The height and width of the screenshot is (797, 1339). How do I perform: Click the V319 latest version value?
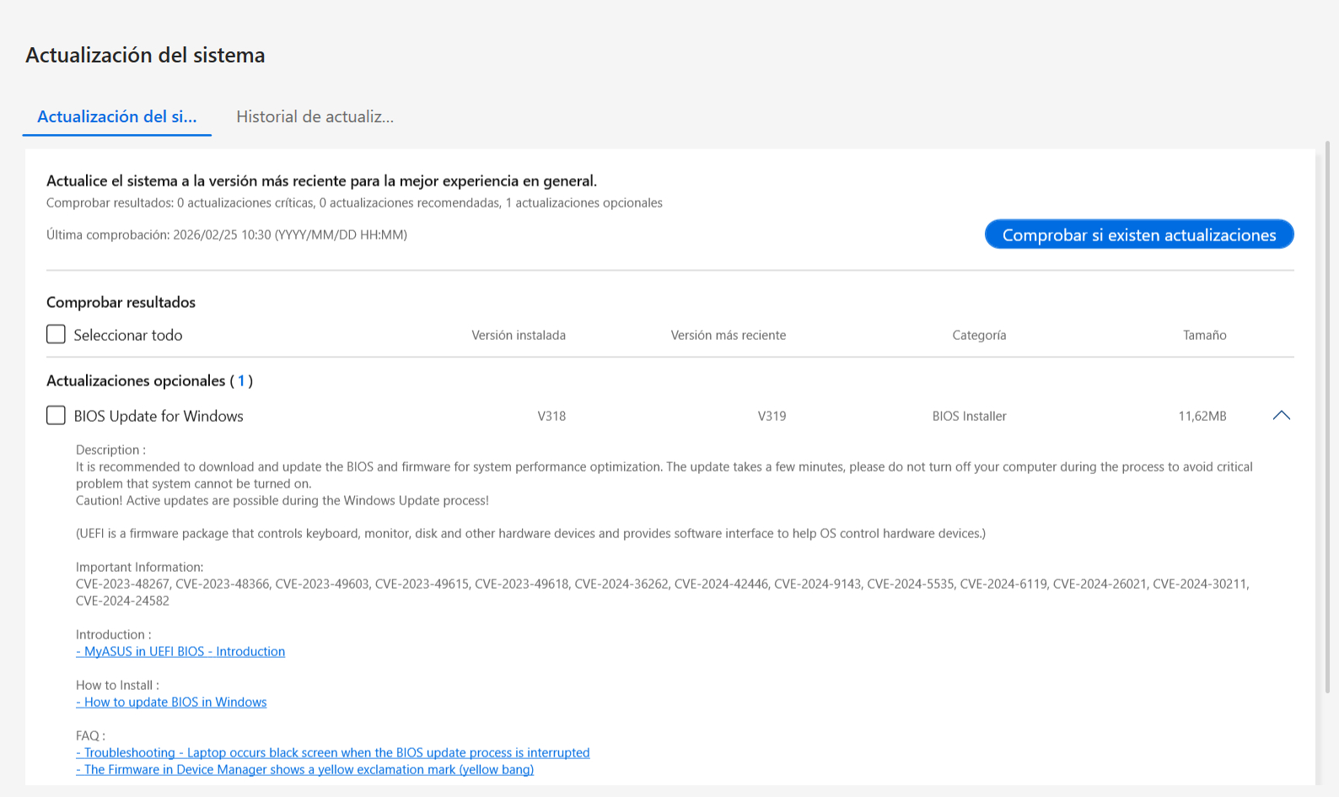coord(772,416)
